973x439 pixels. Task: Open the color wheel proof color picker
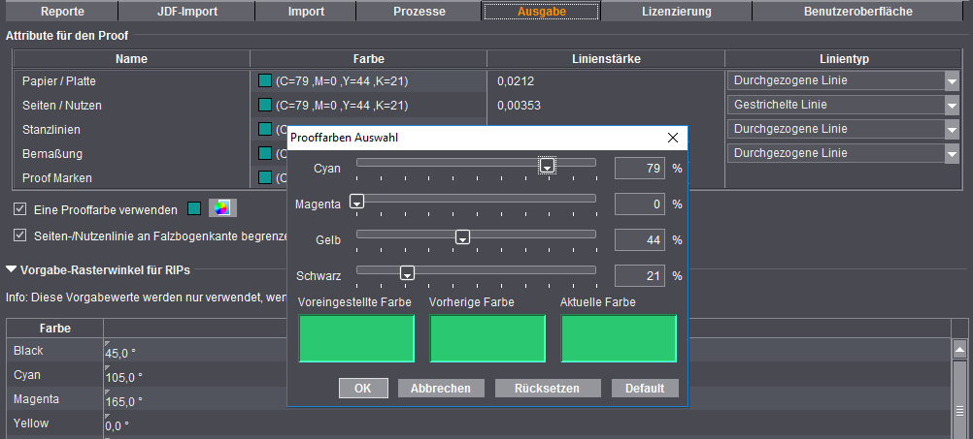222,208
